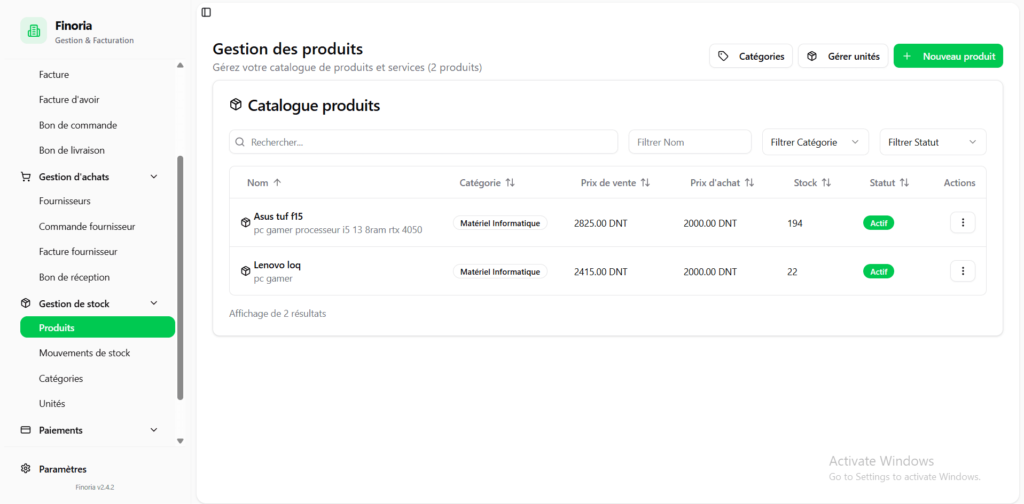This screenshot has height=504, width=1024.
Task: Sort by Prix d'achat arrows
Action: (x=749, y=182)
